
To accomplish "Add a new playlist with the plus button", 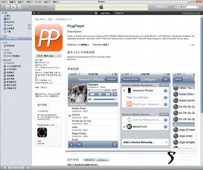I will (7, 168).
